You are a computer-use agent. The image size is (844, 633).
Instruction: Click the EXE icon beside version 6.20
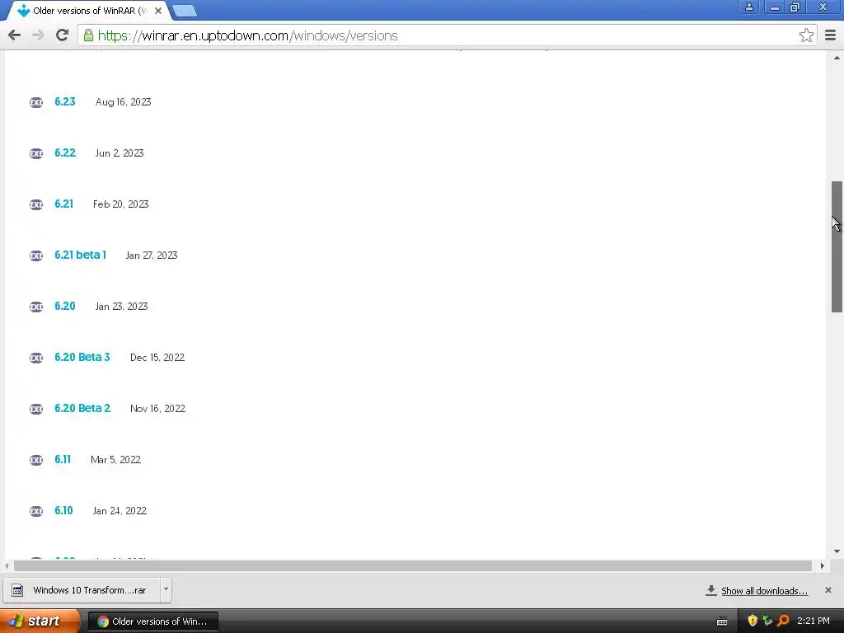(x=36, y=307)
